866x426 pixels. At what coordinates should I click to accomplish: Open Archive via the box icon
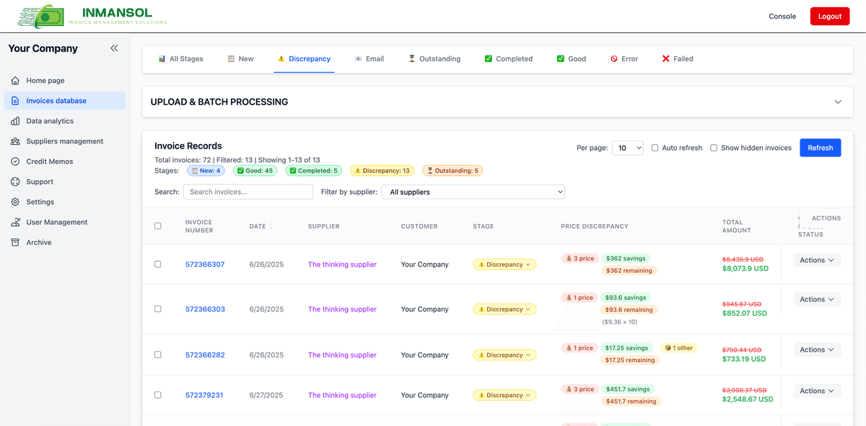tap(16, 241)
